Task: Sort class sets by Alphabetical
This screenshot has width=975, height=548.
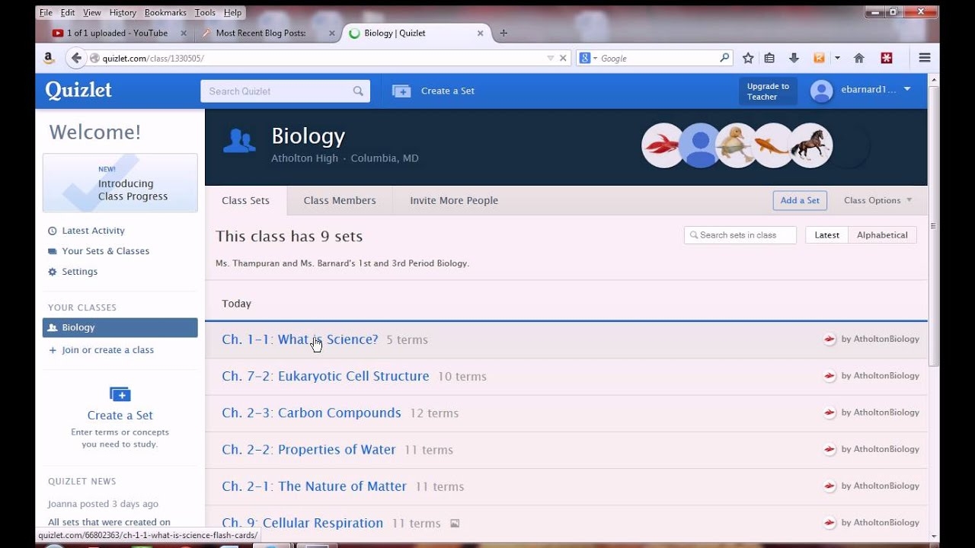Action: [x=881, y=234]
